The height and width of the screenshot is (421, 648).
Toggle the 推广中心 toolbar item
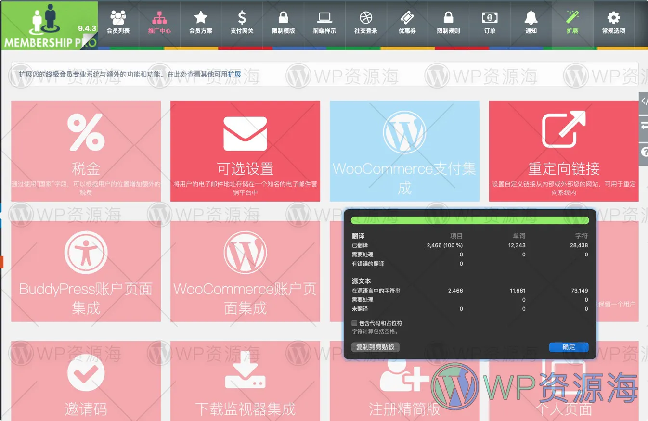pyautogui.click(x=159, y=23)
